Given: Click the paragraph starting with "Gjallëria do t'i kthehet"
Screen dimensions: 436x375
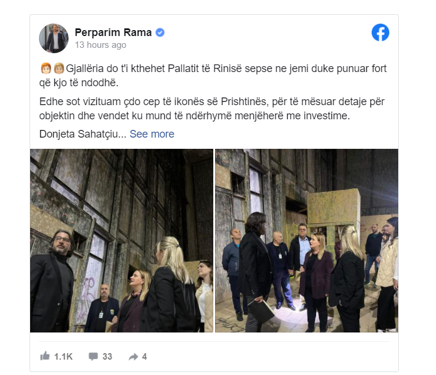Looking at the screenshot, I should tap(213, 76).
